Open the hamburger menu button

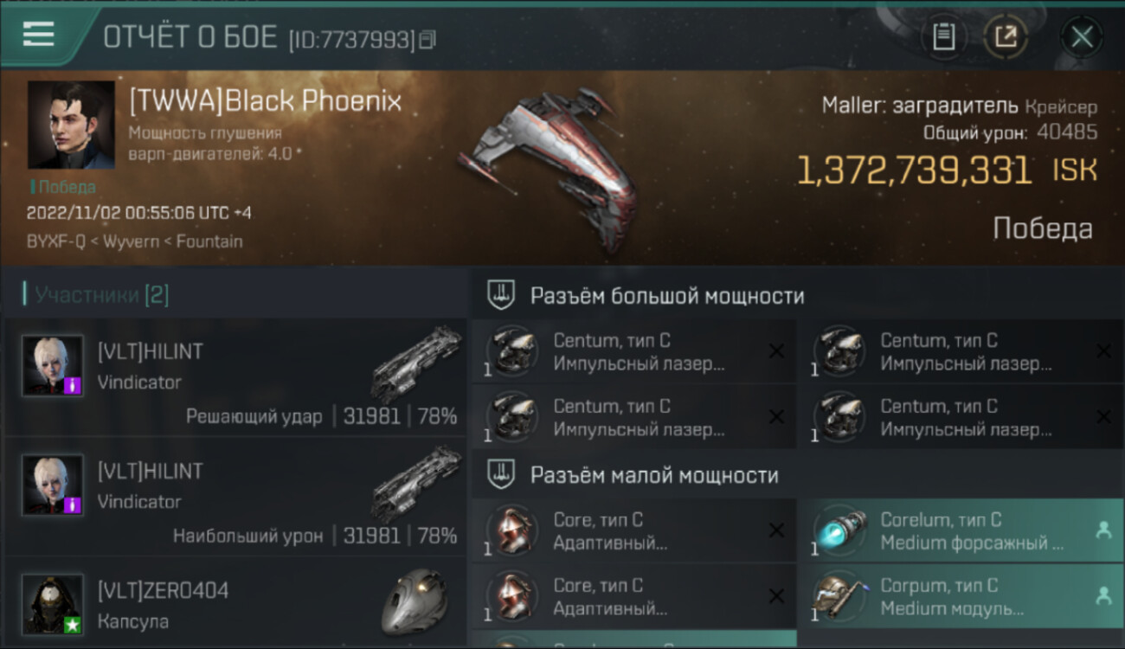(38, 34)
